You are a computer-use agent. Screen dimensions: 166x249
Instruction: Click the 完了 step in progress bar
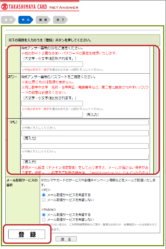coord(60,20)
